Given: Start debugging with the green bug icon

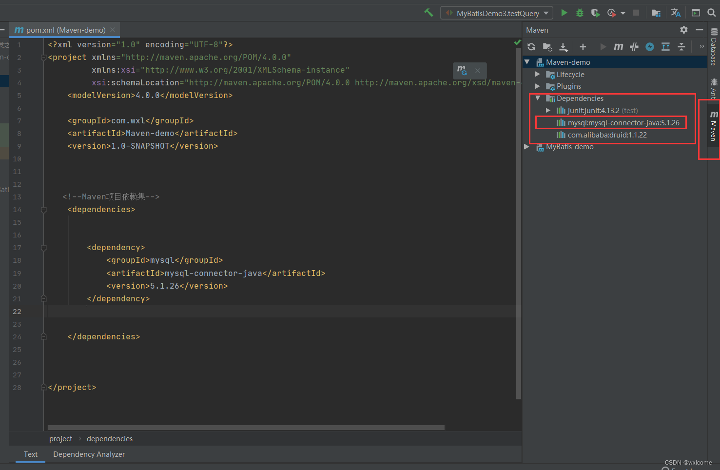Looking at the screenshot, I should click(x=580, y=13).
